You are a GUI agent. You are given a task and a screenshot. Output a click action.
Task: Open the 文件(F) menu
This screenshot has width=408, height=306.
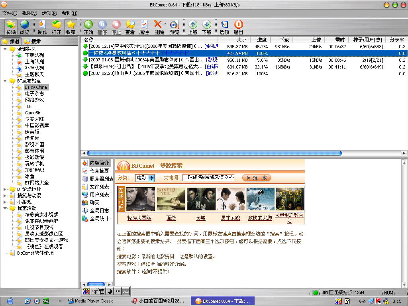pos(10,13)
